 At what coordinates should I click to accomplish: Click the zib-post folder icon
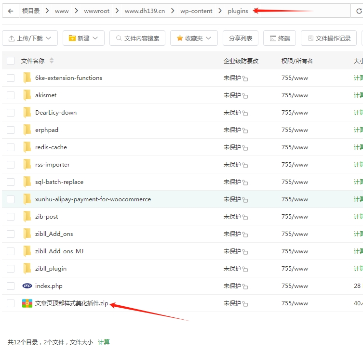tap(27, 217)
